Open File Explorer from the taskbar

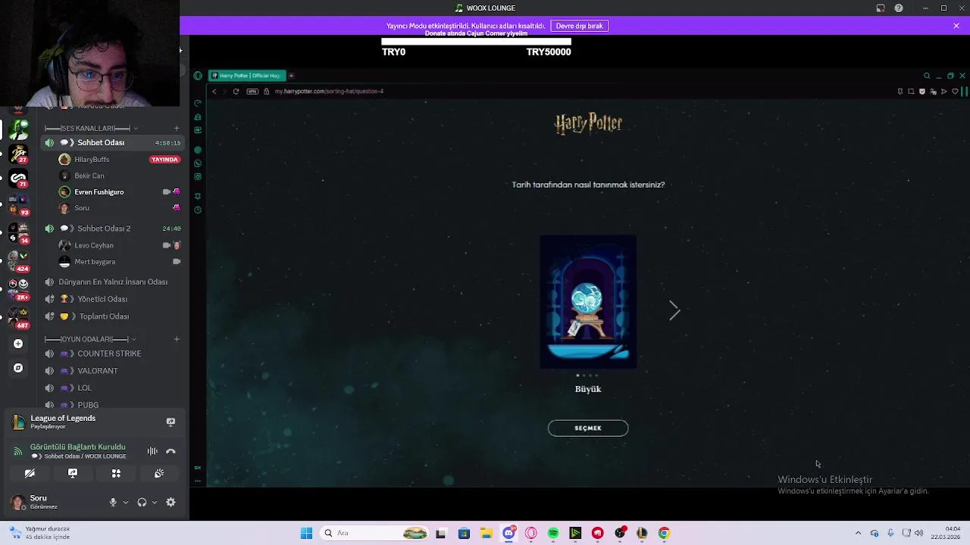coord(486,534)
